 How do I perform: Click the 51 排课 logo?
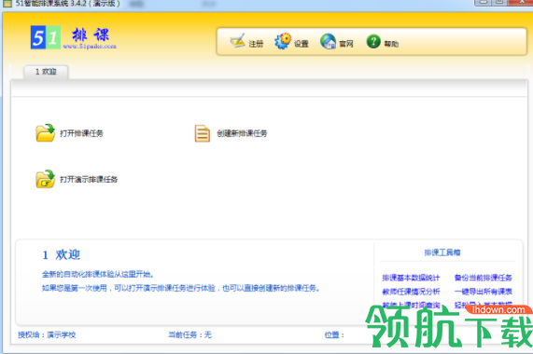pos(74,37)
